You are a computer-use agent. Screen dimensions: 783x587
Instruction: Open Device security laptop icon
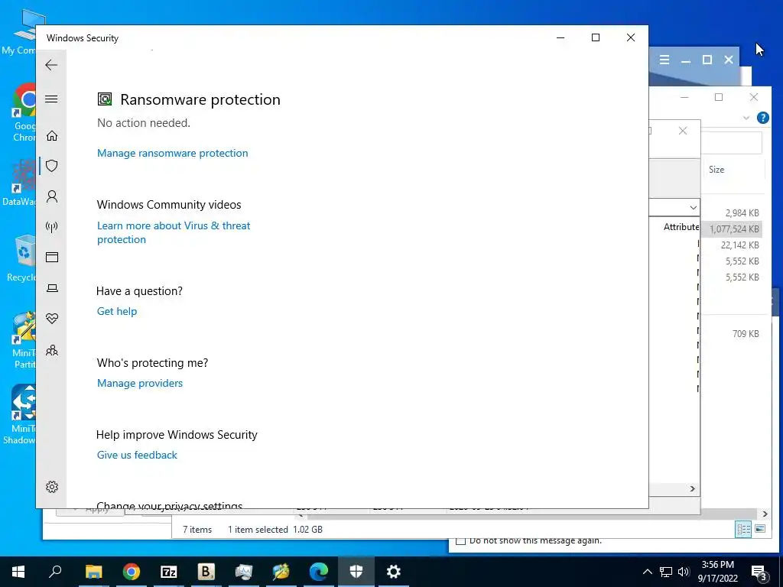point(52,288)
